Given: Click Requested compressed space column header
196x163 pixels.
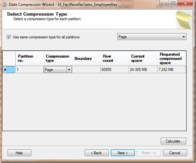Looking at the screenshot, I should pos(172,58).
